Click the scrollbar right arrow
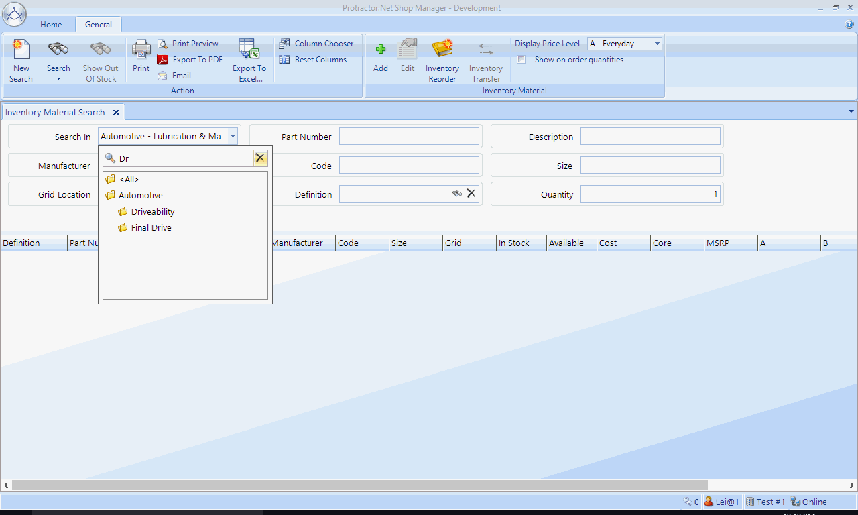 tap(853, 484)
